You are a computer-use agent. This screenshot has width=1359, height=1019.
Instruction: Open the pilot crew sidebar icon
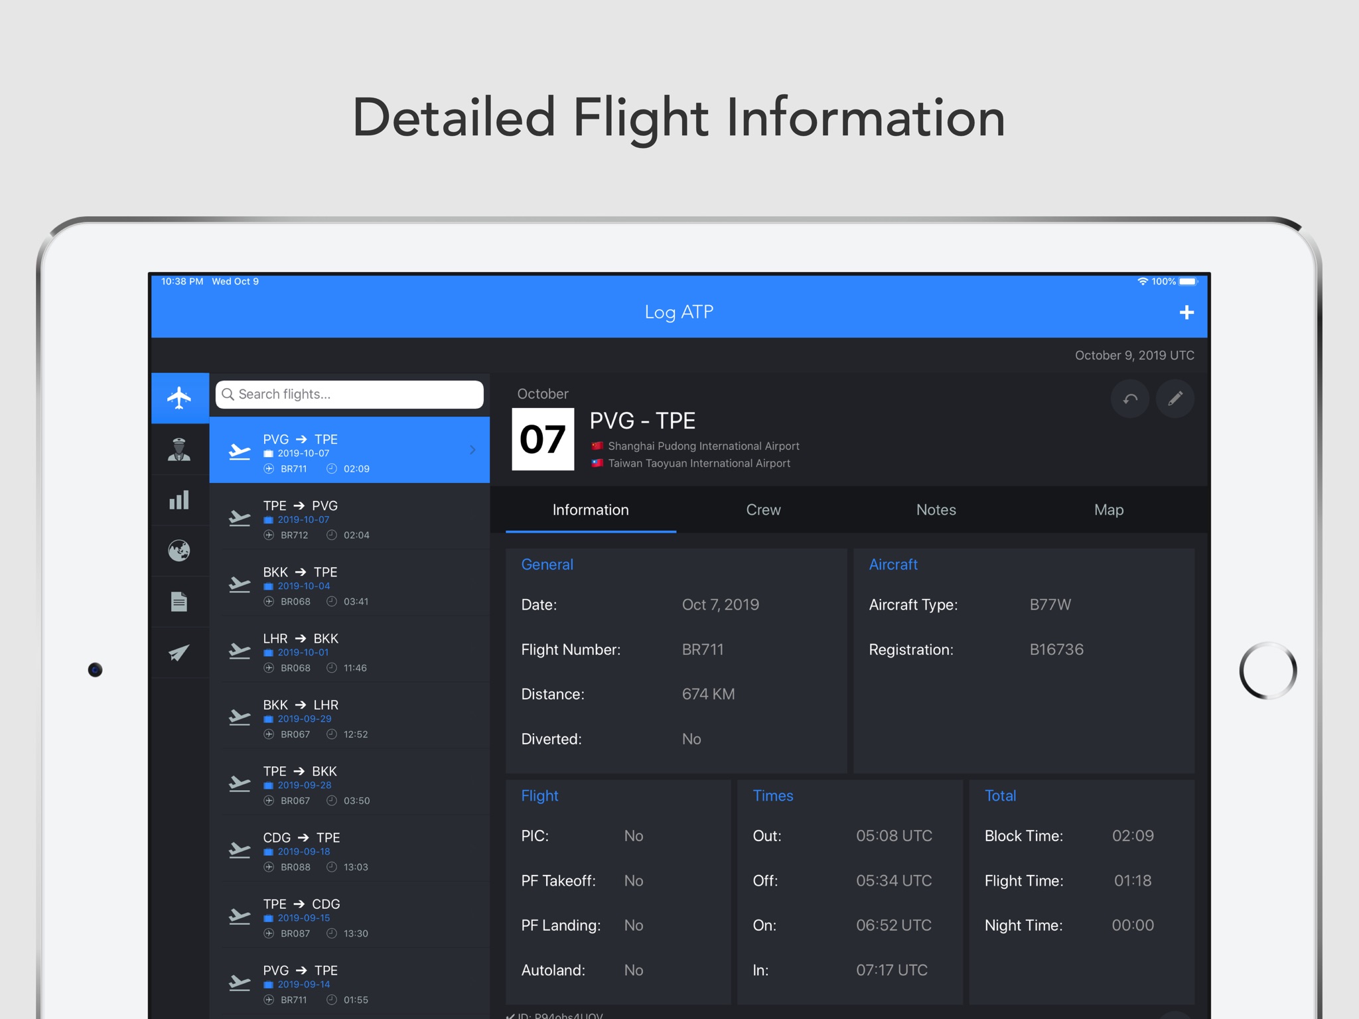tap(179, 449)
